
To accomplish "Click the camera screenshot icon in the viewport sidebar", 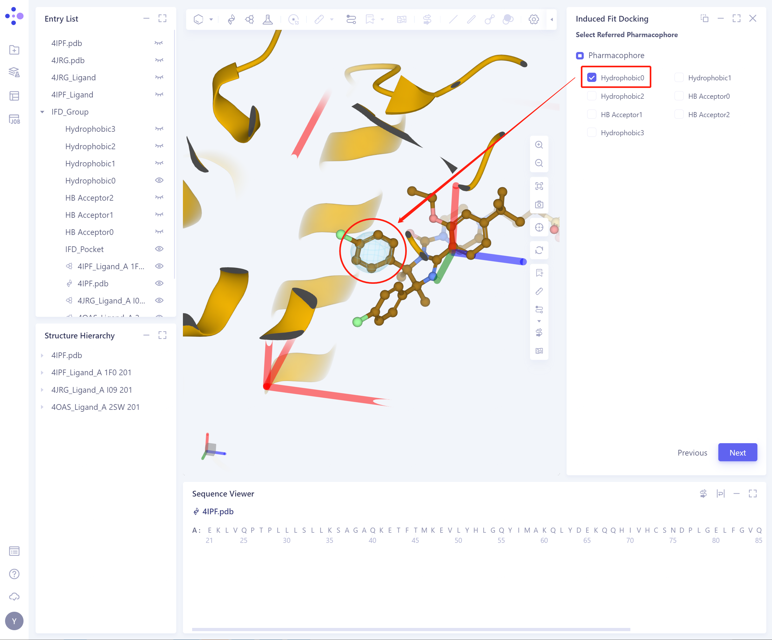I will point(539,205).
